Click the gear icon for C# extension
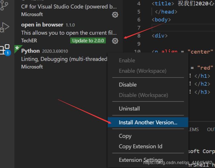Screen dimensions: 215x168 115,15
